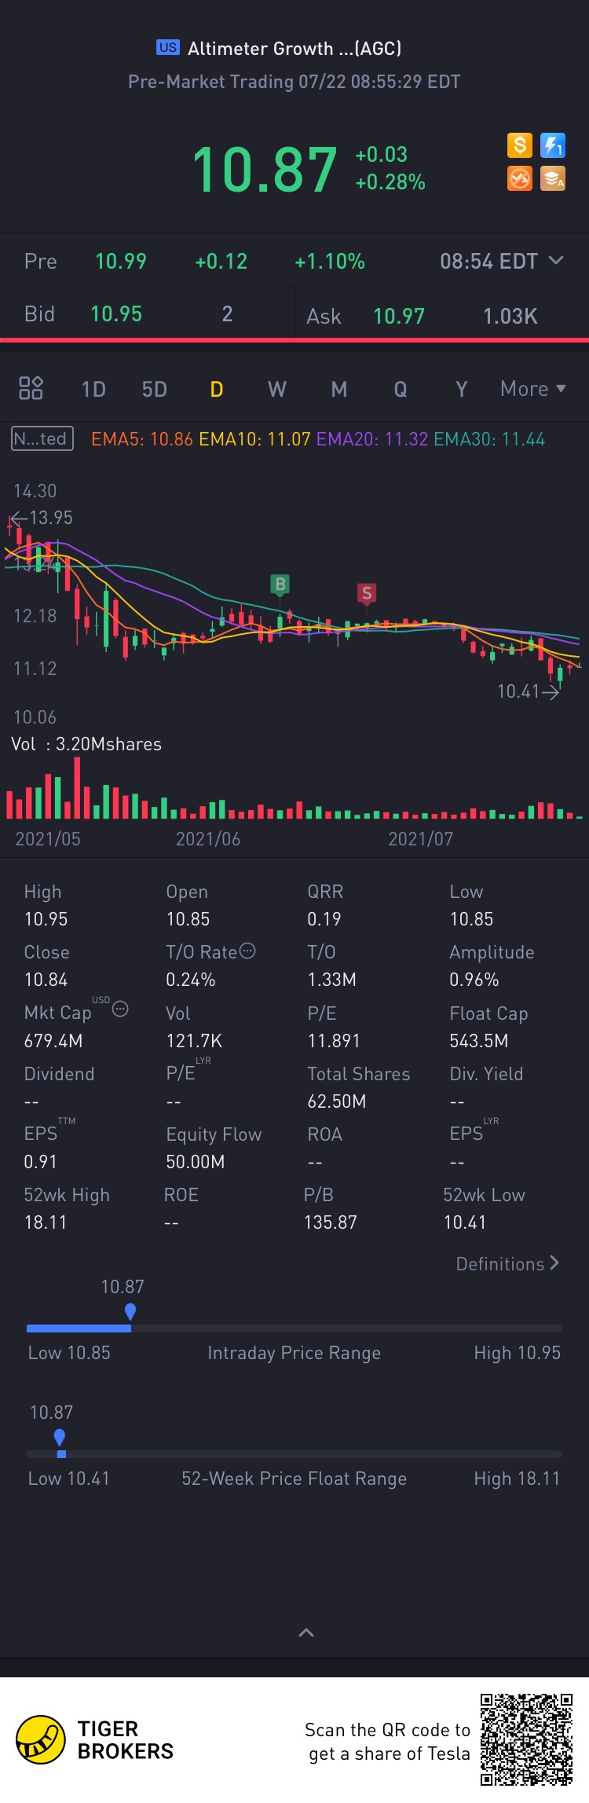Tap the orange crossed-out chart icon

(520, 179)
